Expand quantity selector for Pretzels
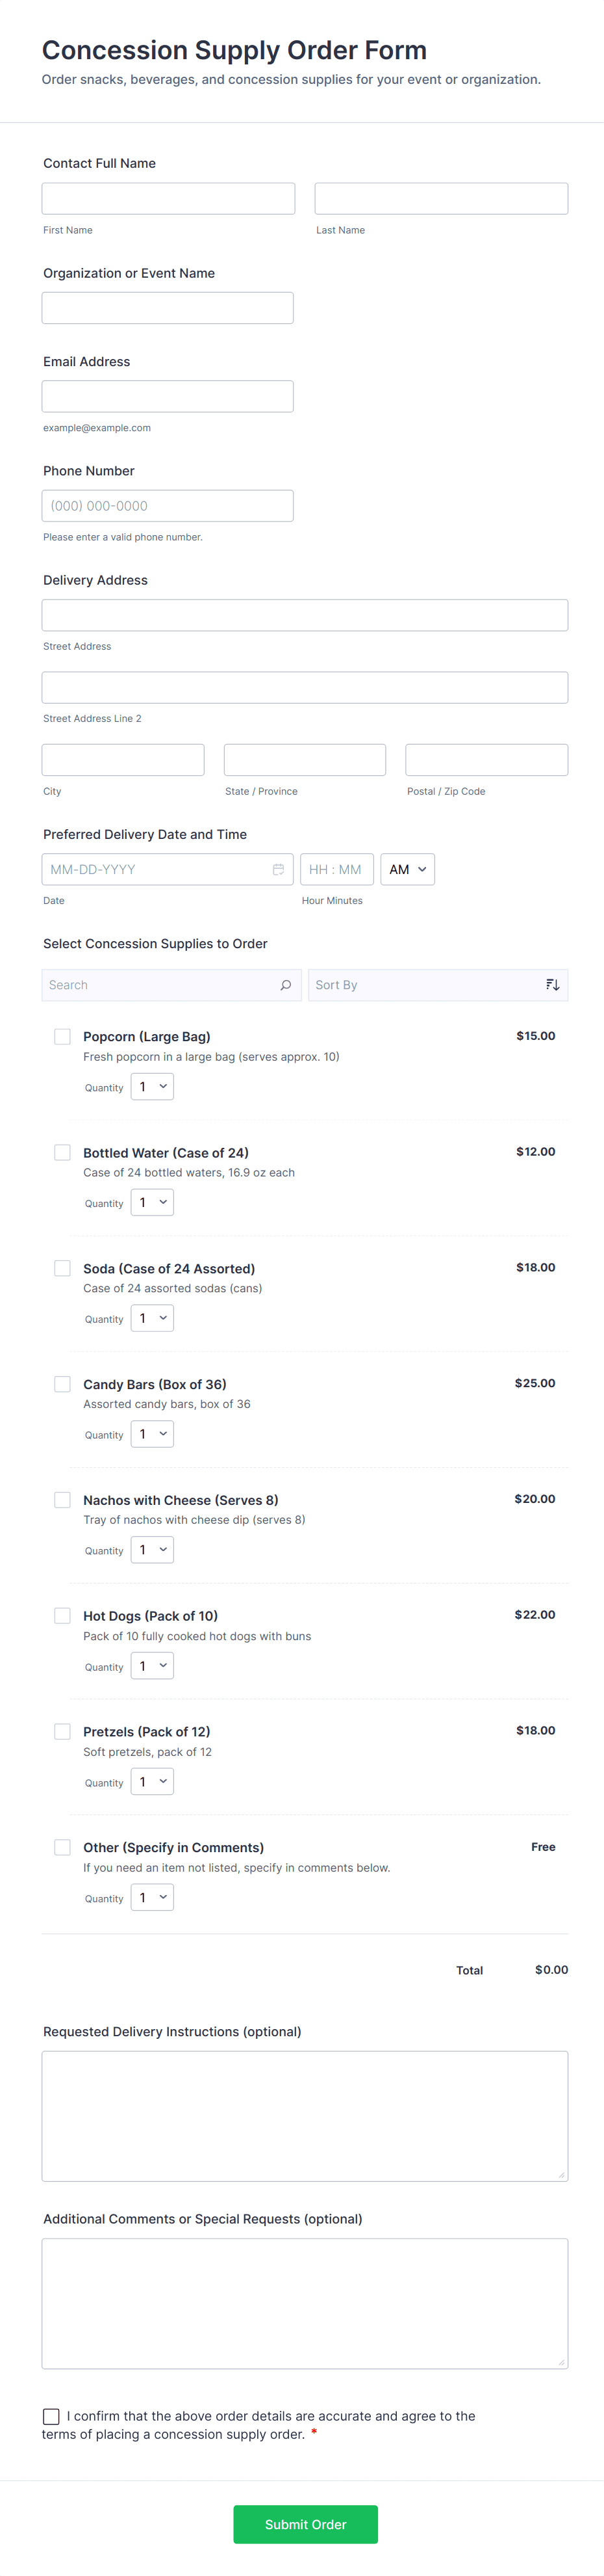The image size is (604, 2576). 153,1782
